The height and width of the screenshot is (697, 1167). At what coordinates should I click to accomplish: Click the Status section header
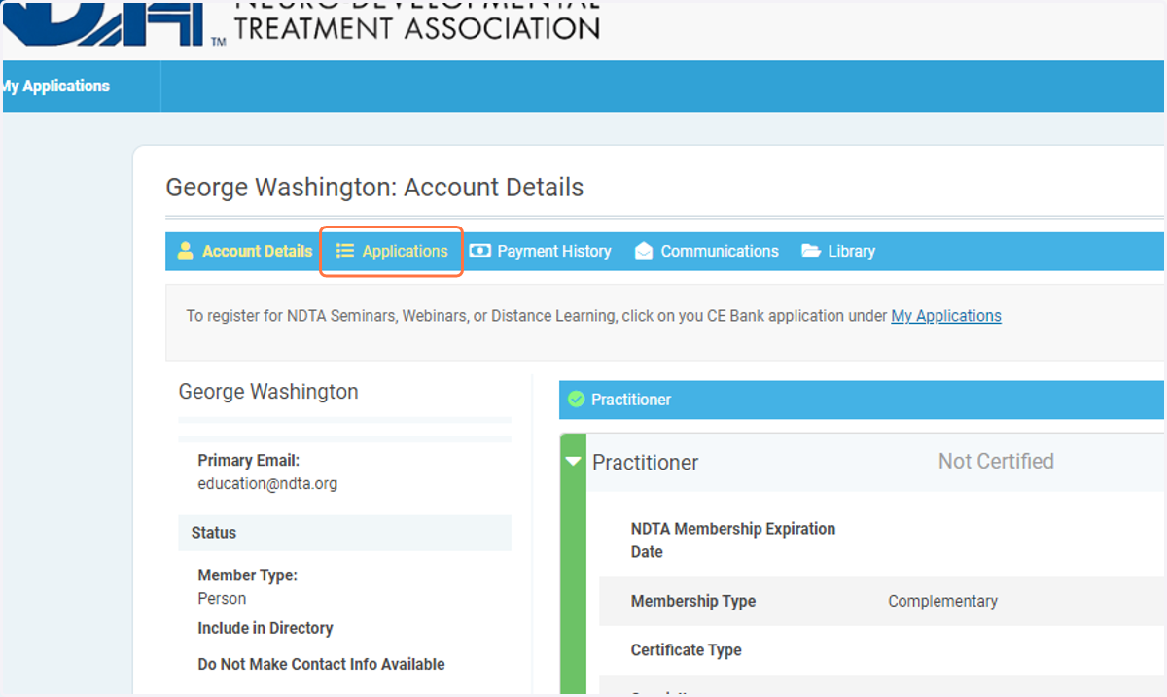[x=345, y=533]
